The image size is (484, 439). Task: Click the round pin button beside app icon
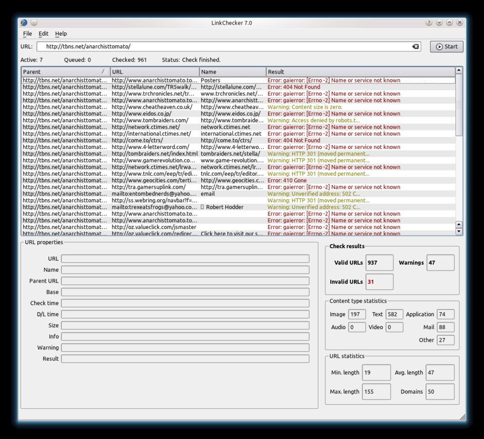pos(34,23)
